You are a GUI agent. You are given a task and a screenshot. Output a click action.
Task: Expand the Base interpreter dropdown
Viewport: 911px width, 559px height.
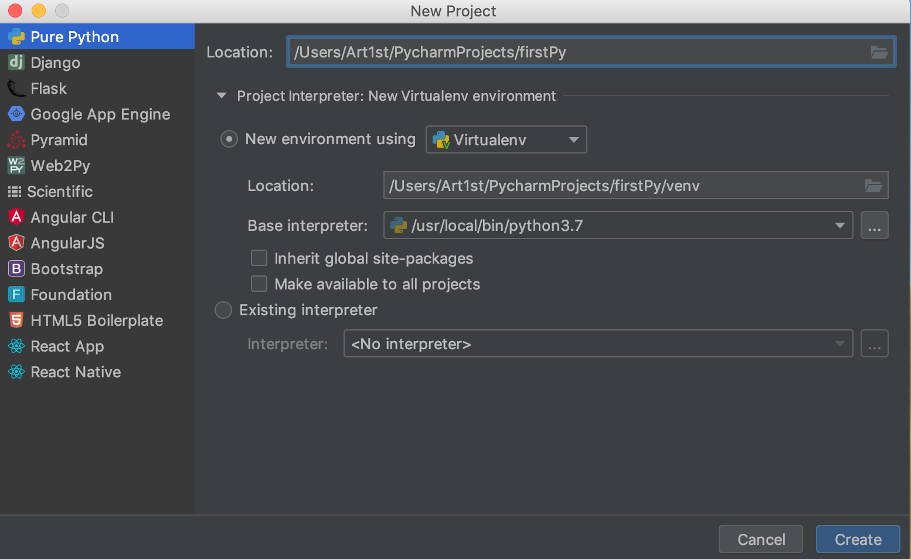pyautogui.click(x=841, y=225)
